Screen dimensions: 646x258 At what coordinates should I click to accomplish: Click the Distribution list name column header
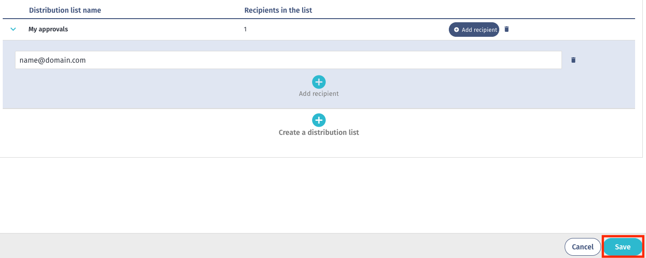coord(65,10)
